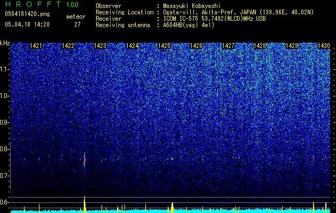Click the "Observer" field label

[x=108, y=6]
